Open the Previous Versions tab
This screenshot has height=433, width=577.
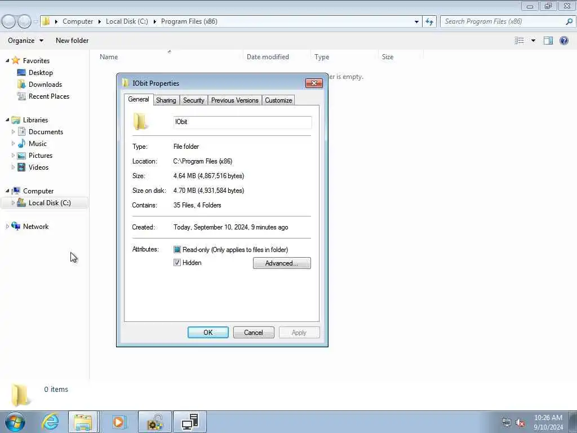click(235, 100)
